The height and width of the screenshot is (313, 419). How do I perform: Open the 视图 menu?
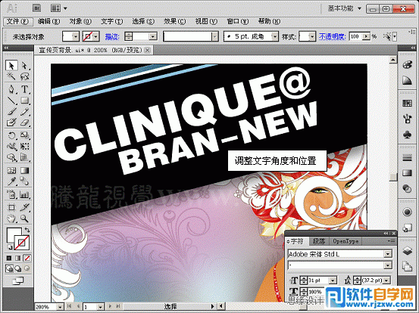click(206, 21)
